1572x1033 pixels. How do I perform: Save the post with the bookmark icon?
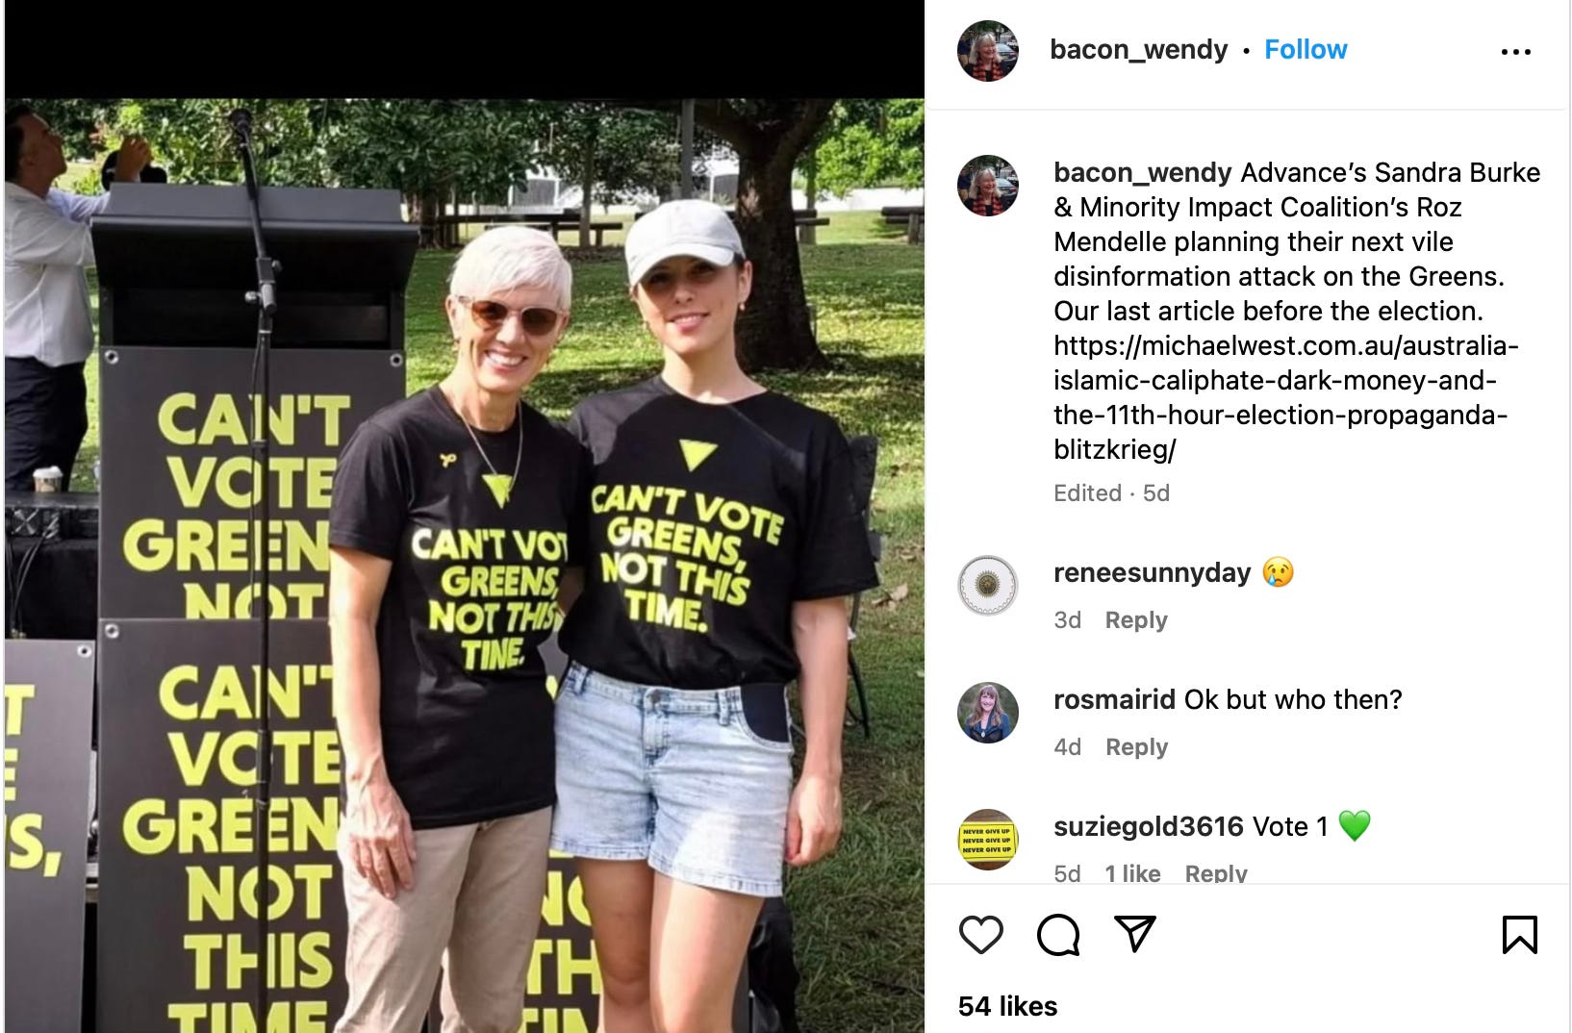pyautogui.click(x=1520, y=935)
